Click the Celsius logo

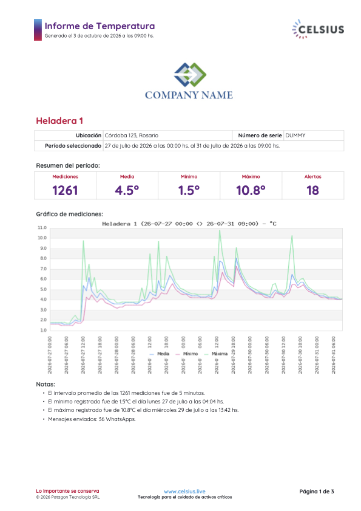click(x=318, y=29)
